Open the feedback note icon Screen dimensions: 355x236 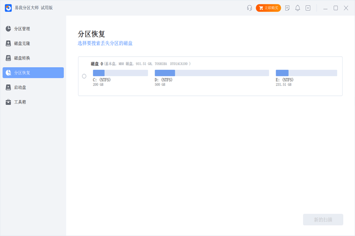click(288, 8)
